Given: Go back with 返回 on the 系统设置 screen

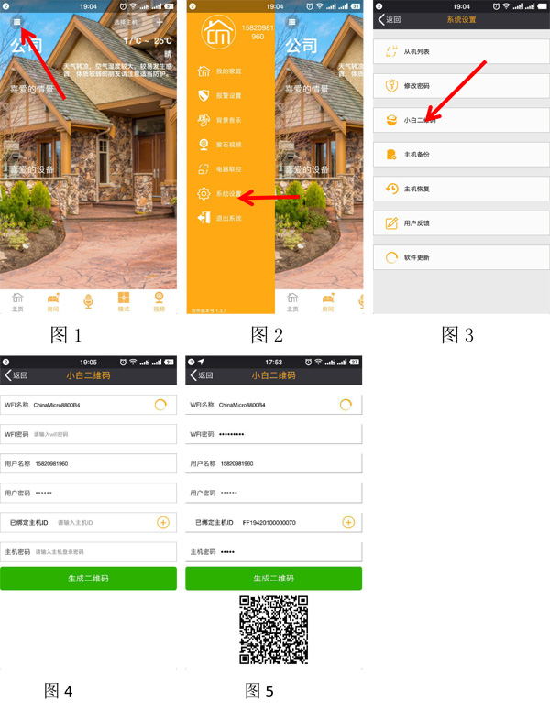Looking at the screenshot, I should click(x=390, y=19).
